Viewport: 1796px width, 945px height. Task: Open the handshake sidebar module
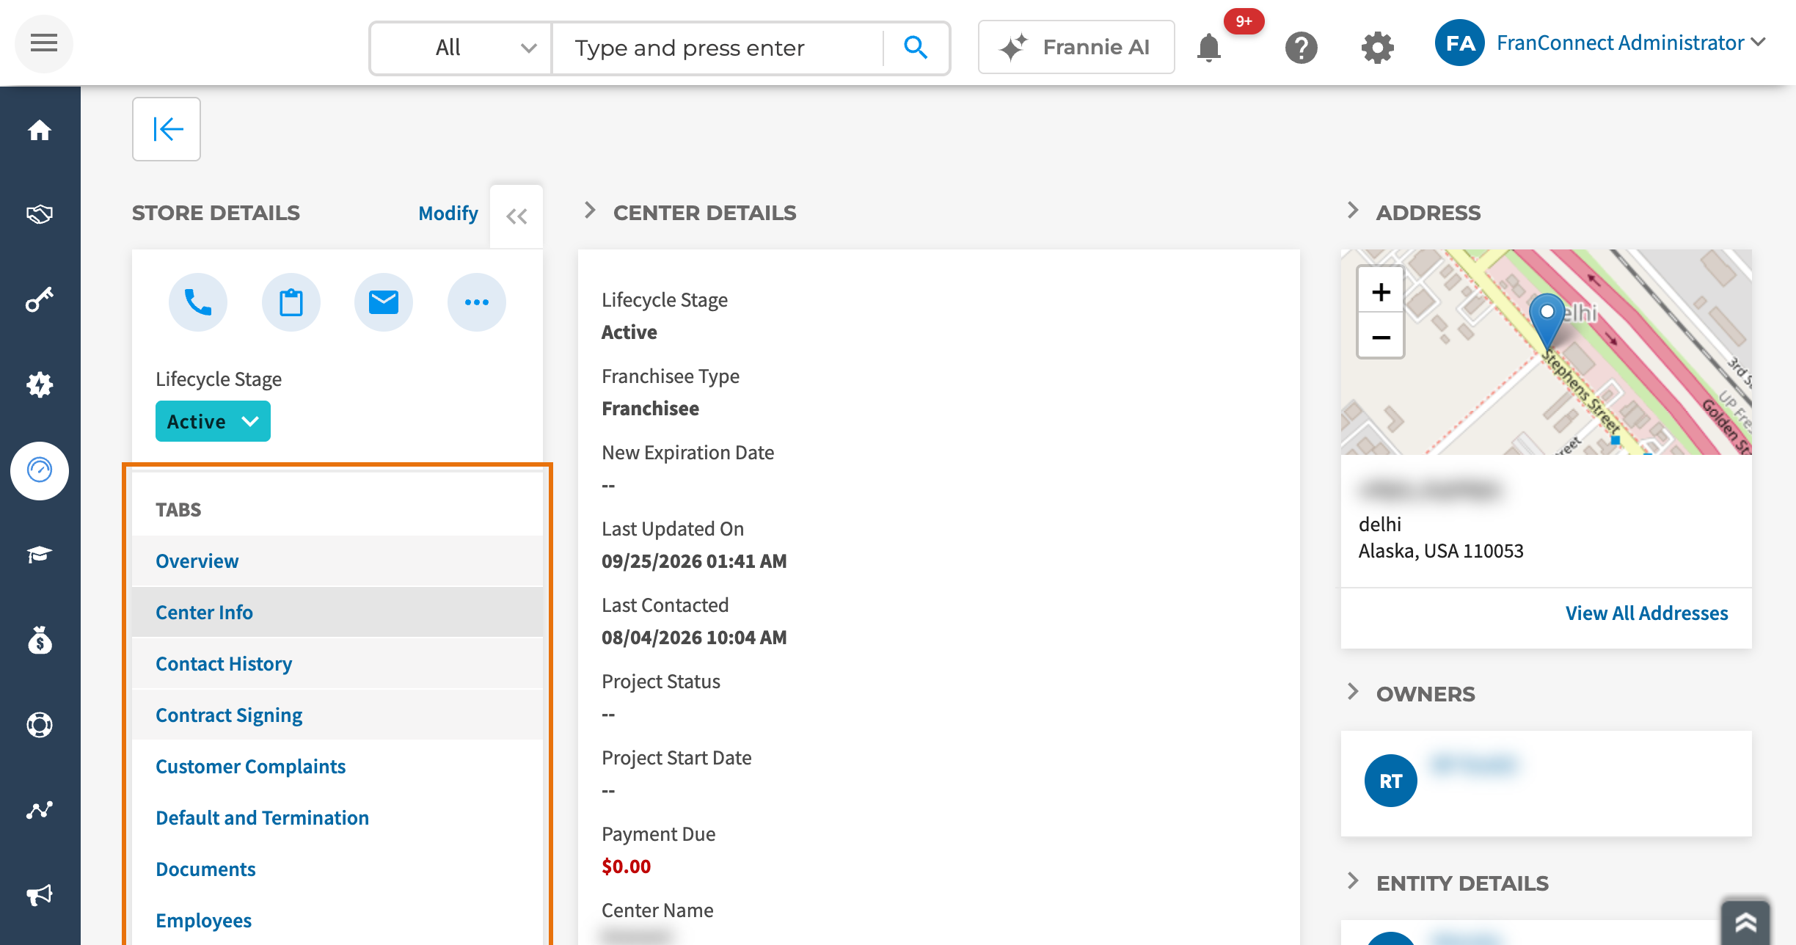pos(40,214)
